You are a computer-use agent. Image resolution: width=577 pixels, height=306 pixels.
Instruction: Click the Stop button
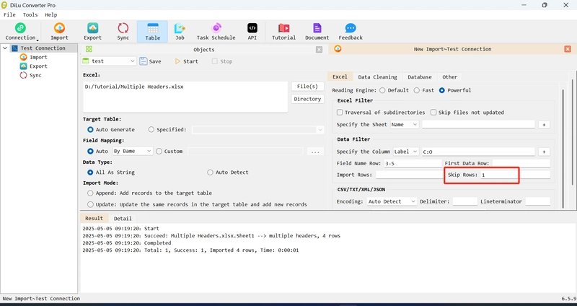click(x=222, y=61)
